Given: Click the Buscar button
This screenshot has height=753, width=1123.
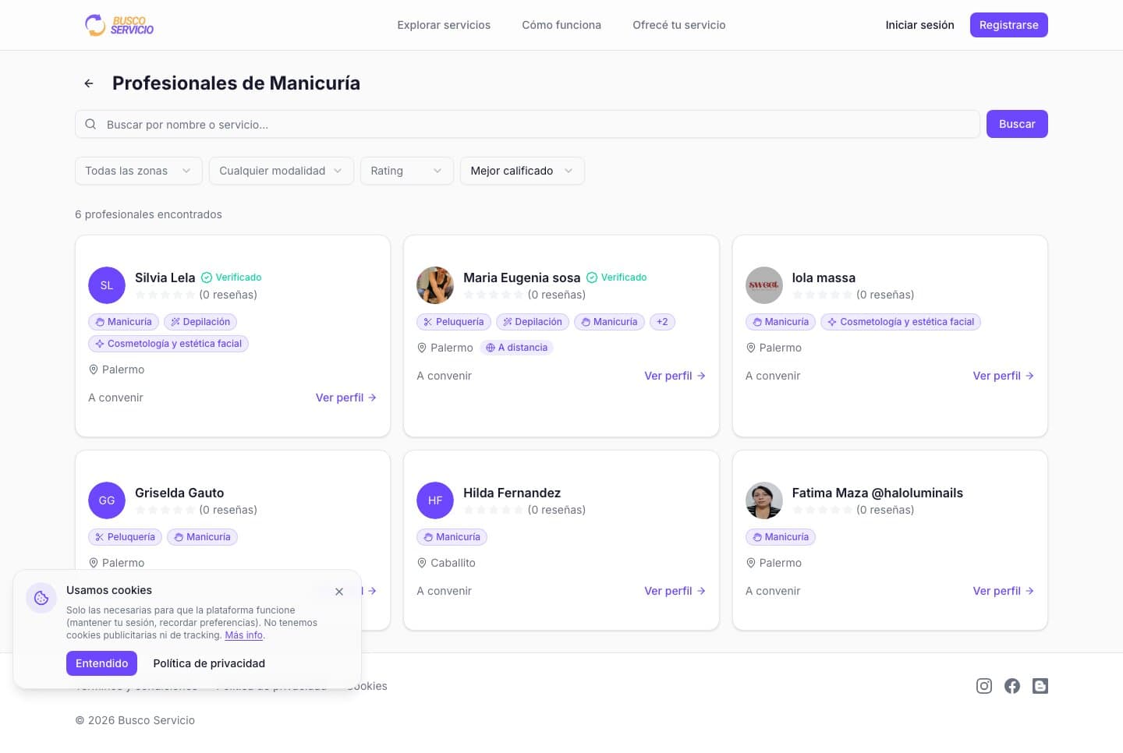Looking at the screenshot, I should 1017,124.
